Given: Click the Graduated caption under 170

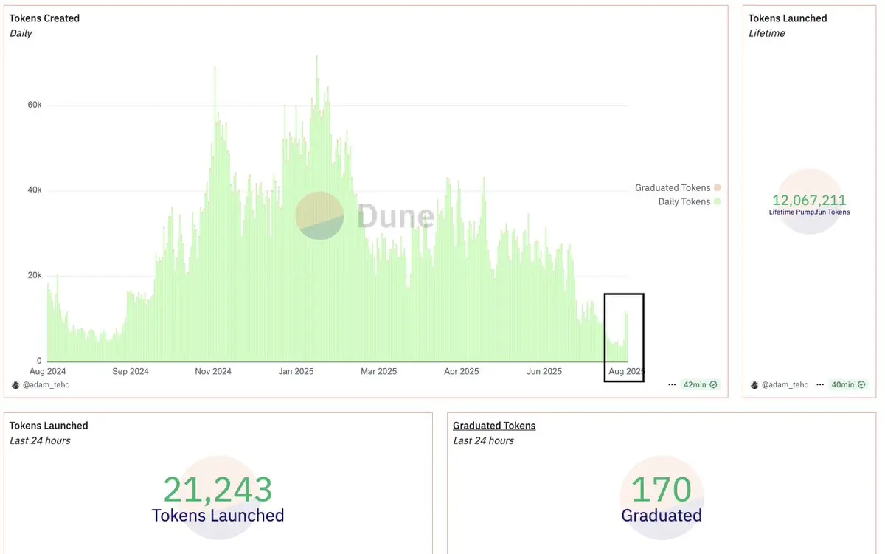Looking at the screenshot, I should coord(662,516).
